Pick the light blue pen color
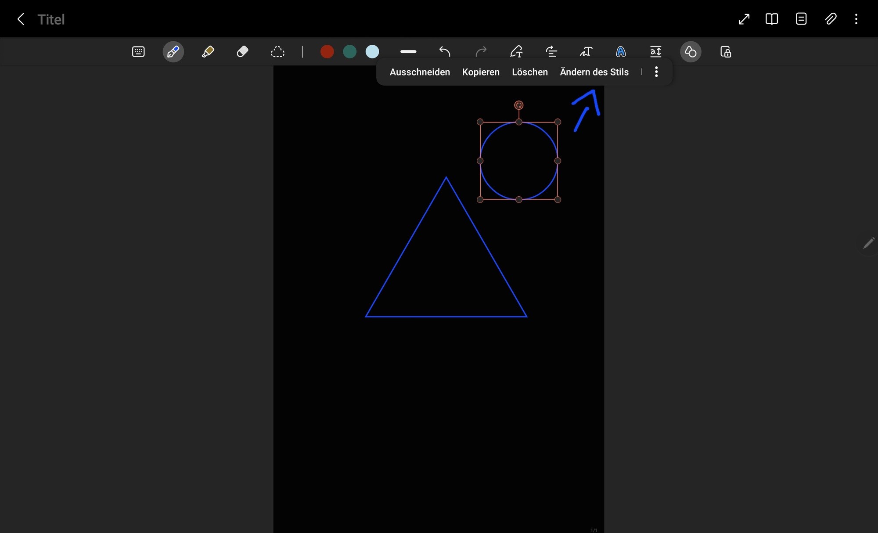The width and height of the screenshot is (878, 533). coord(372,52)
